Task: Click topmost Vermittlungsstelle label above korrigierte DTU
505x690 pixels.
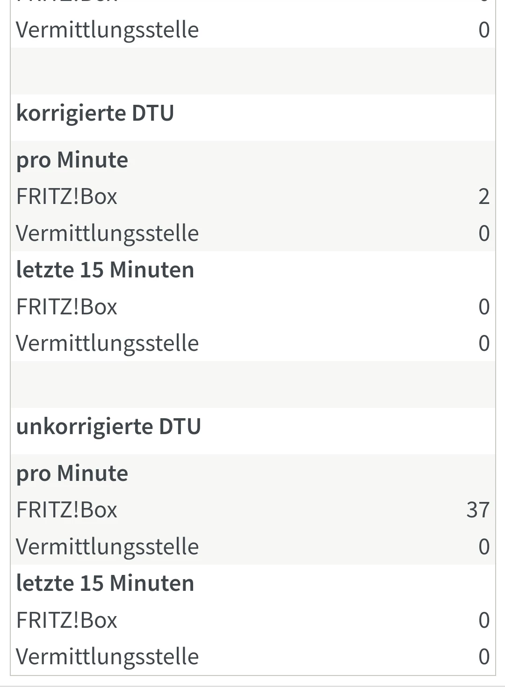Action: click(107, 30)
